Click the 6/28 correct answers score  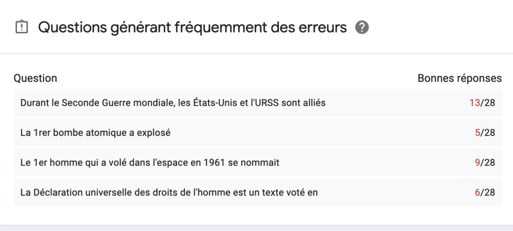(485, 192)
